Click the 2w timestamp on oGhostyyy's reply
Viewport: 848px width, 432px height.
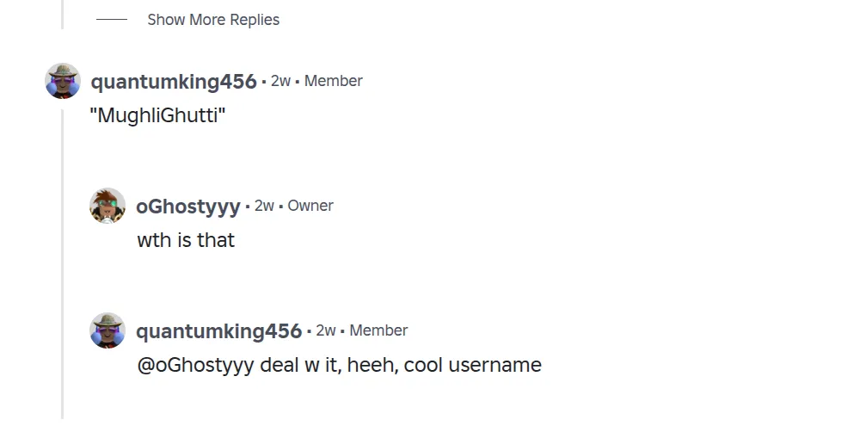pyautogui.click(x=264, y=206)
